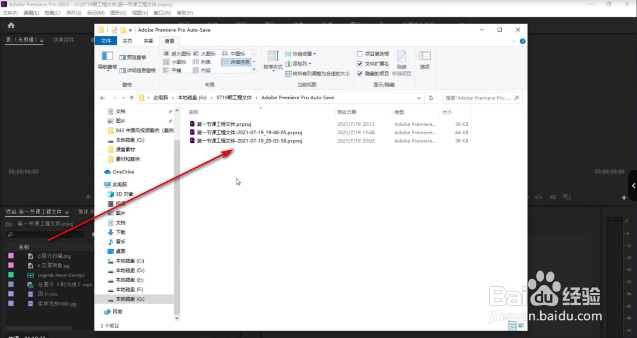The image size is (637, 338).
Task: Select 此电脑 in navigation pane
Action: (116, 185)
